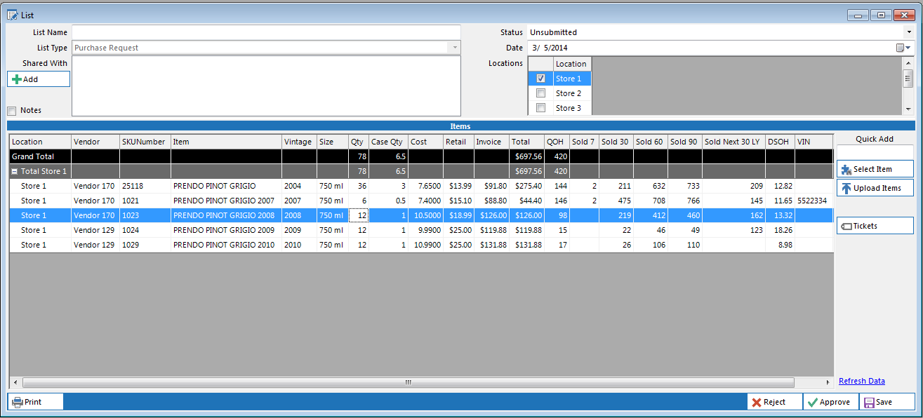Sort by the Item column header
Image resolution: width=923 pixels, height=418 pixels.
pyautogui.click(x=226, y=142)
